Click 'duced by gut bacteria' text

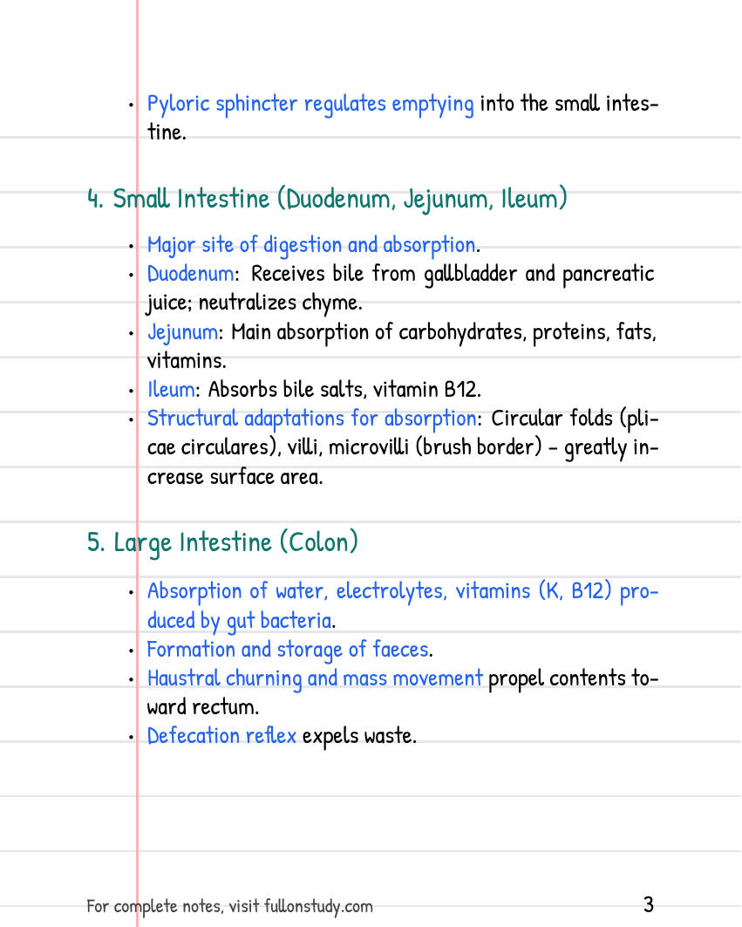[240, 621]
